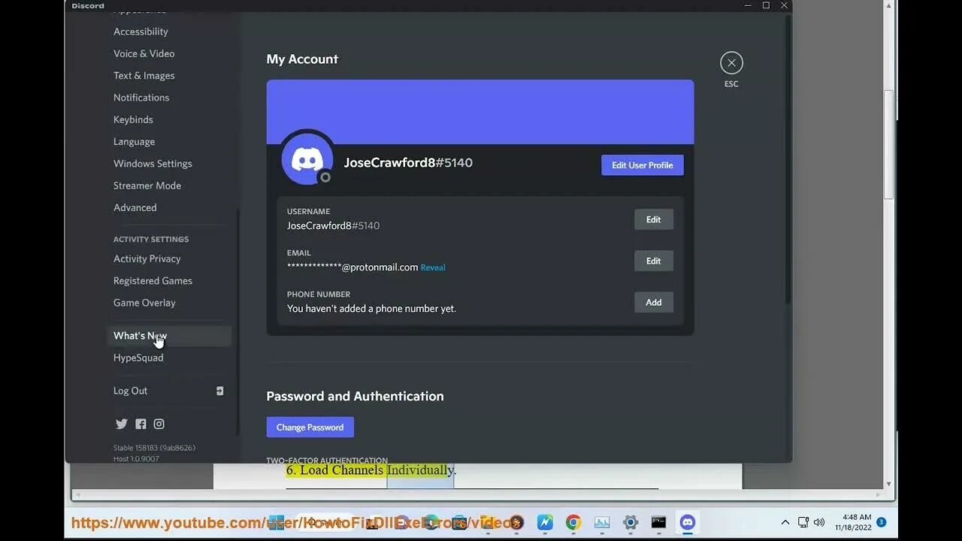Open the notification badge showing 3
The width and height of the screenshot is (962, 541).
tap(882, 522)
